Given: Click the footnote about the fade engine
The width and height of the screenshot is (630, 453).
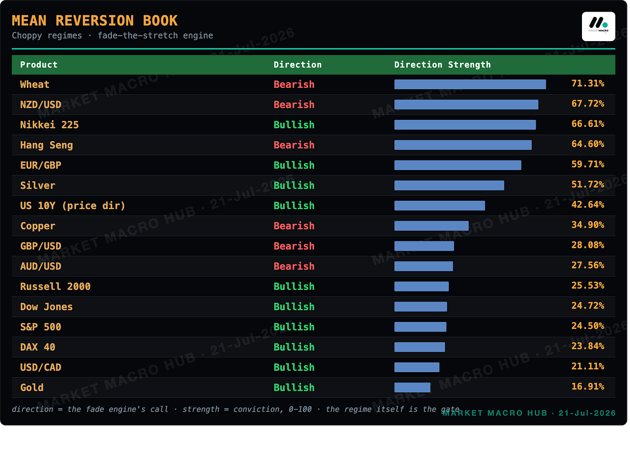Looking at the screenshot, I should 236,409.
